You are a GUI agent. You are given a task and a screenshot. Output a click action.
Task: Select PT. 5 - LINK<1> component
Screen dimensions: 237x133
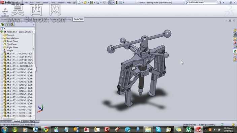point(21,69)
